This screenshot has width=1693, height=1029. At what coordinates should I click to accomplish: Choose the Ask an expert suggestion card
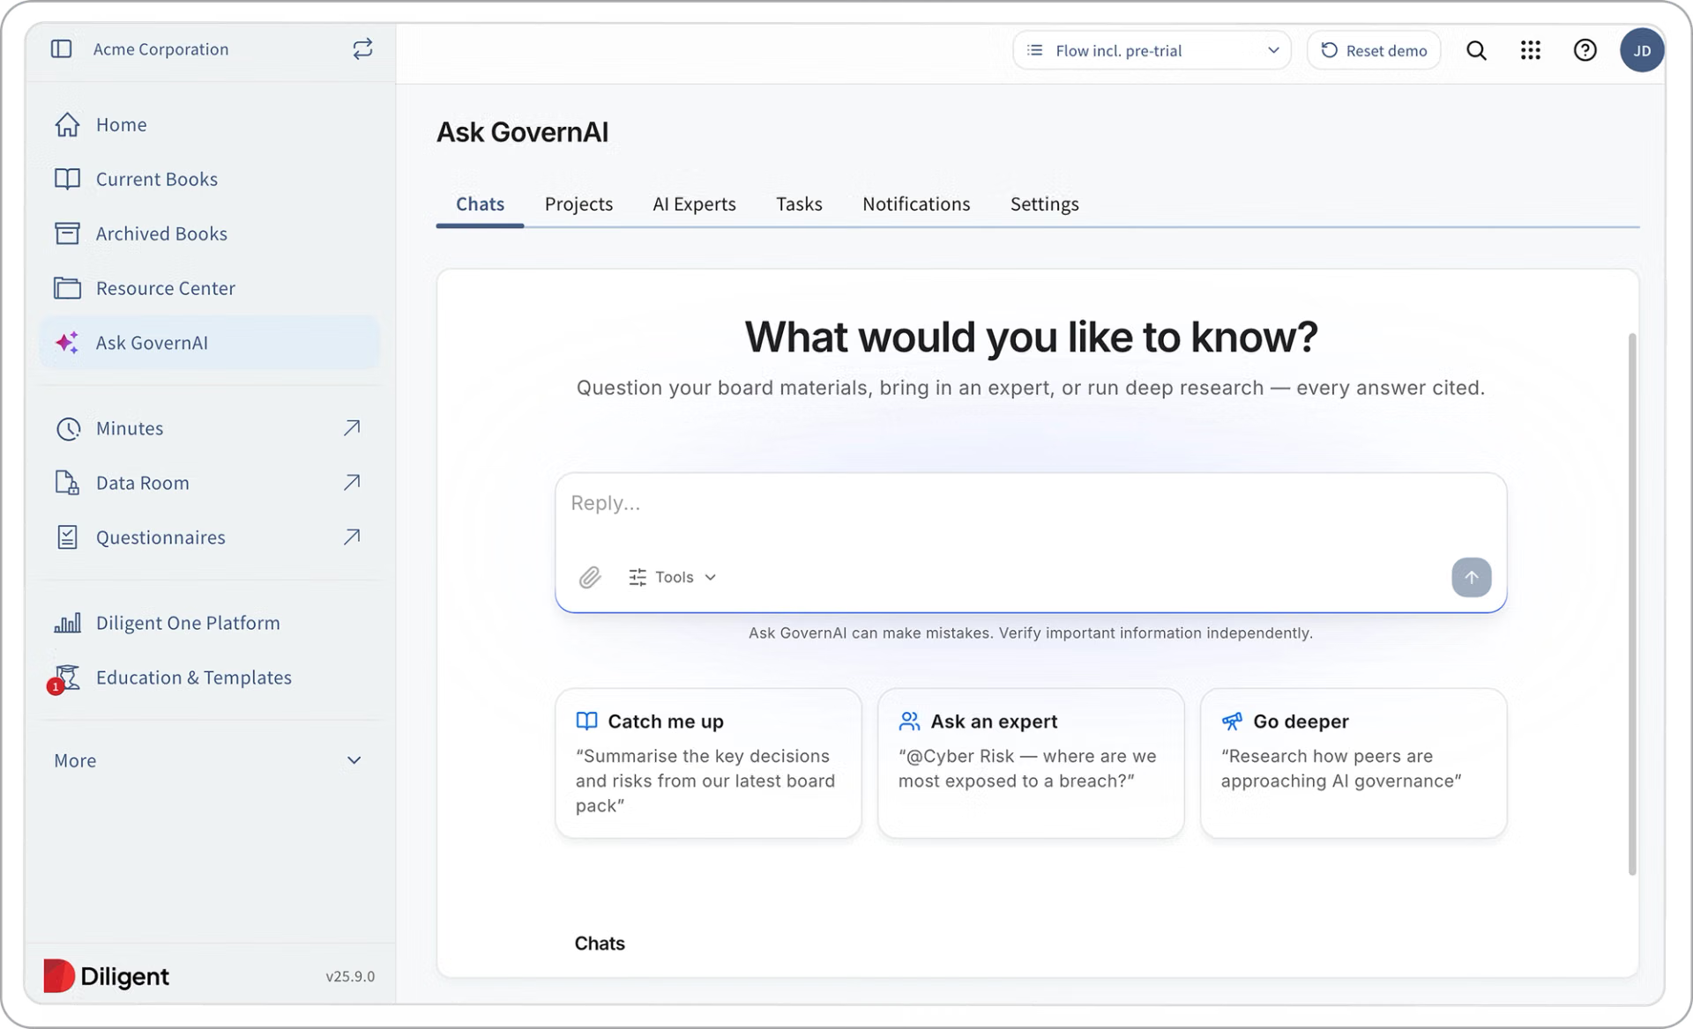pos(1031,763)
